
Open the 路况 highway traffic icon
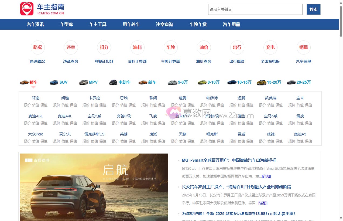click(x=37, y=47)
